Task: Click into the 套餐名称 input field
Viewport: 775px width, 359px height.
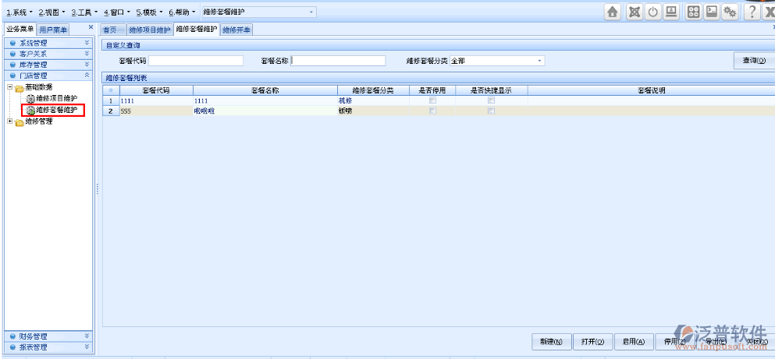Action: click(338, 61)
